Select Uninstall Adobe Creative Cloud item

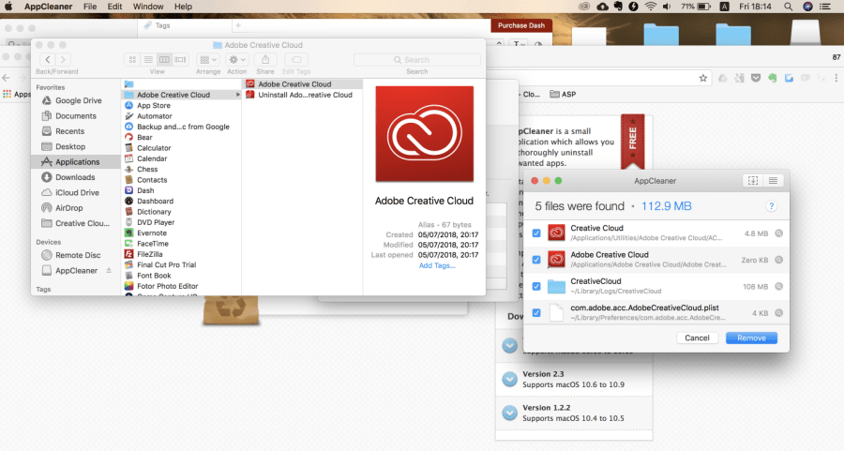tap(305, 95)
